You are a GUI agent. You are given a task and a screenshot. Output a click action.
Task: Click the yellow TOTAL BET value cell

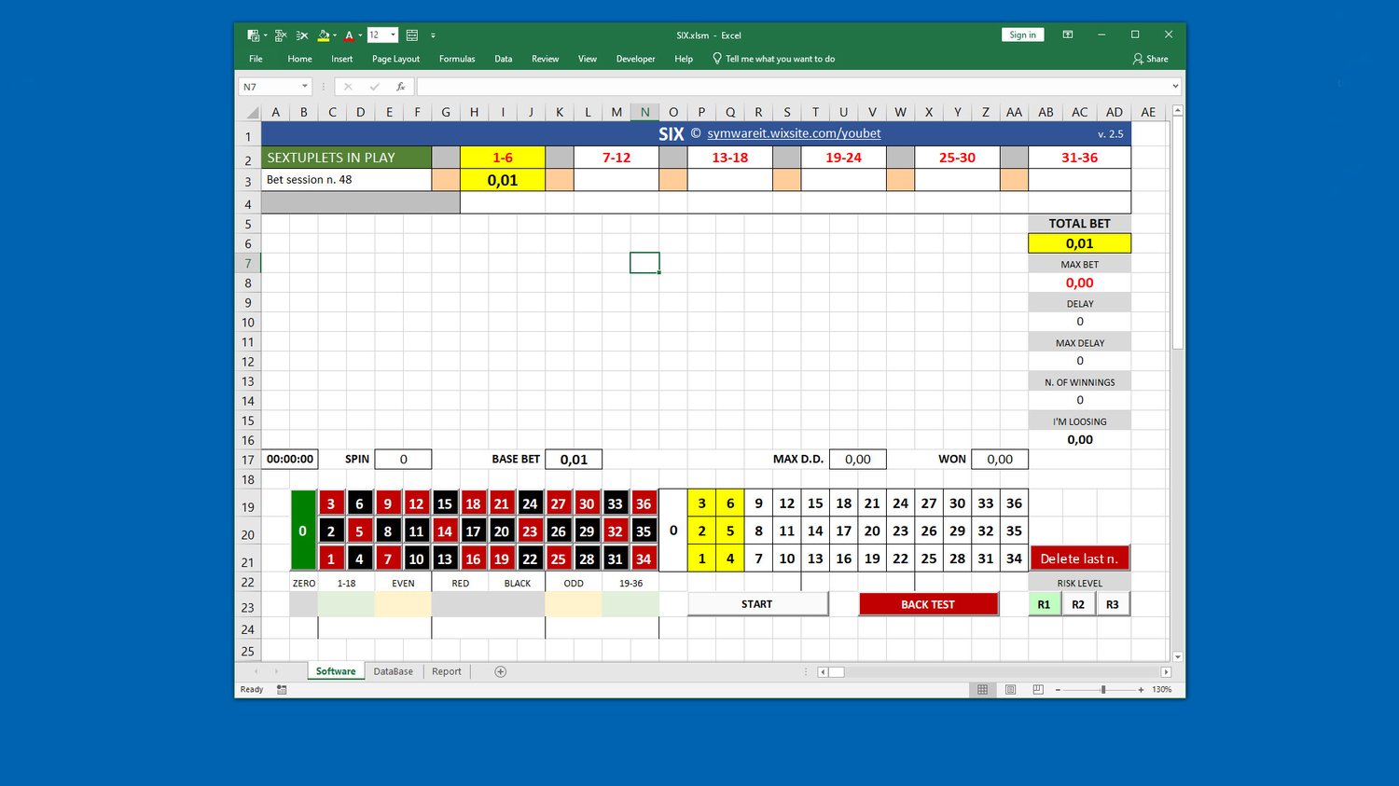(x=1079, y=243)
